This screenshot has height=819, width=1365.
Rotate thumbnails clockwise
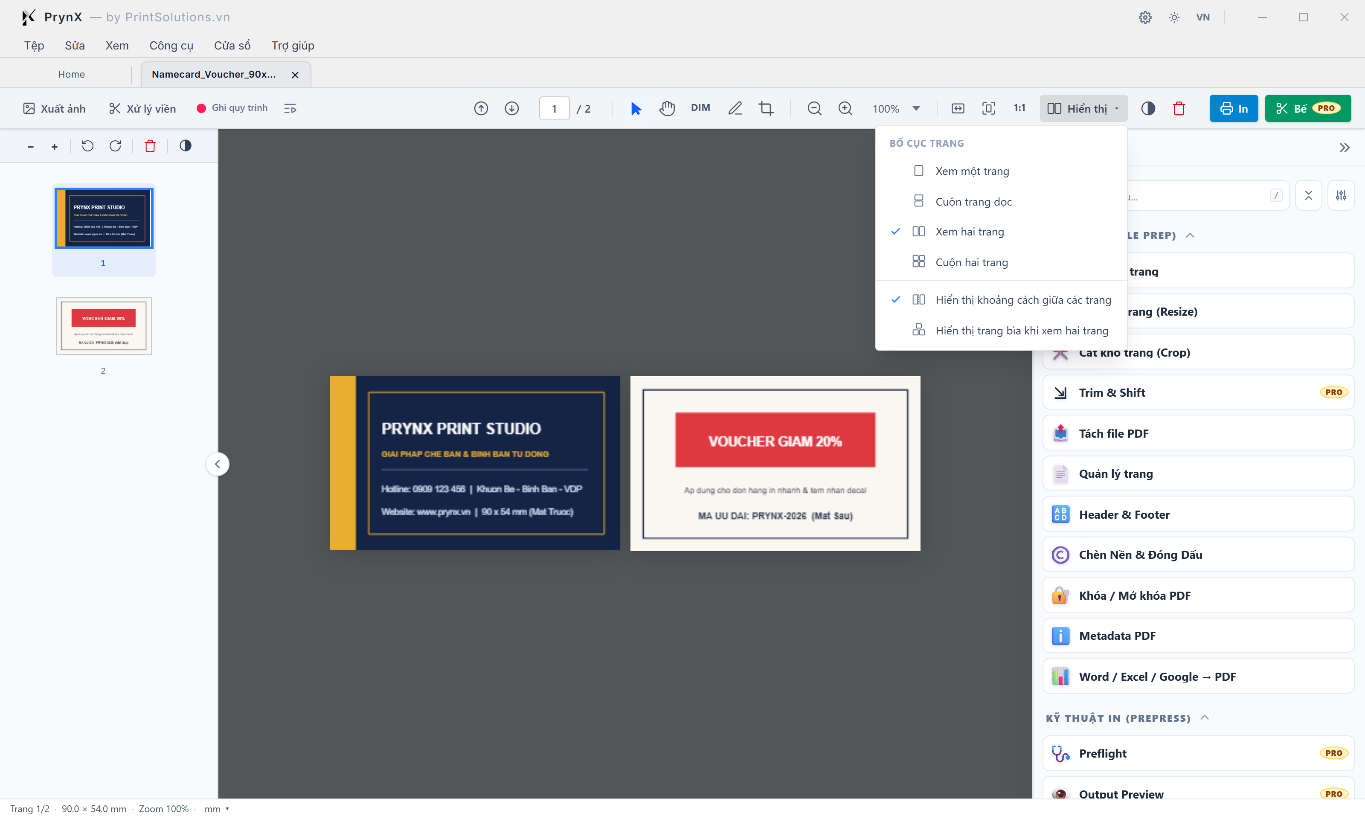click(x=115, y=146)
